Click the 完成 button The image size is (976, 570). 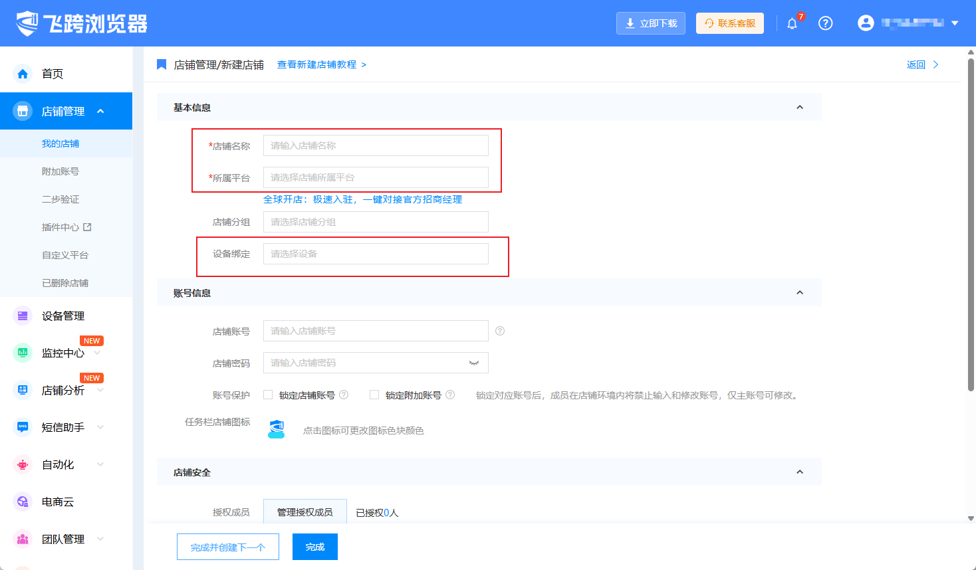[x=314, y=547]
